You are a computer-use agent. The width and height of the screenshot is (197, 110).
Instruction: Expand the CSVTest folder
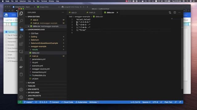pyautogui.click(x=34, y=33)
